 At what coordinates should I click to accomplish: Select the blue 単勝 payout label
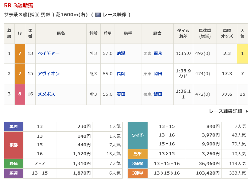(x=14, y=126)
